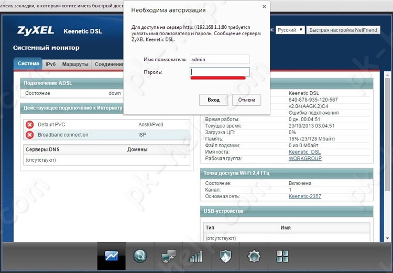Click the current time 29/10/2013 03:04:51

click(x=312, y=126)
